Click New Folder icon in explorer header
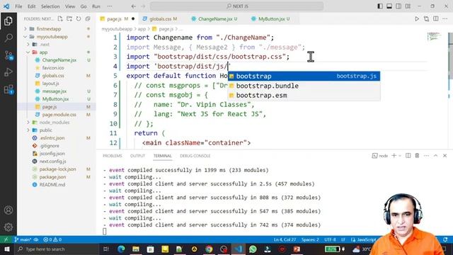Screen dimensions: 453x255 69,19
